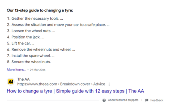Click the '12-step guide to changing a tyre' heading

tap(40, 10)
